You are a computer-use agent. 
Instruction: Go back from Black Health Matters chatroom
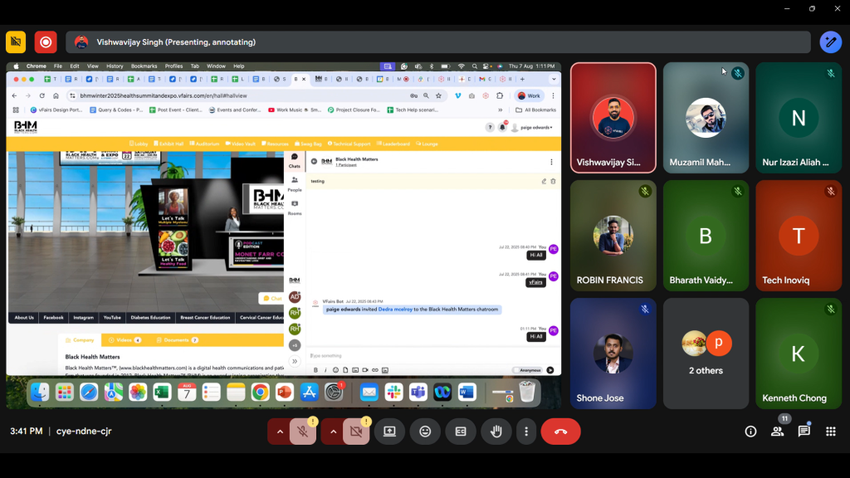(x=314, y=161)
